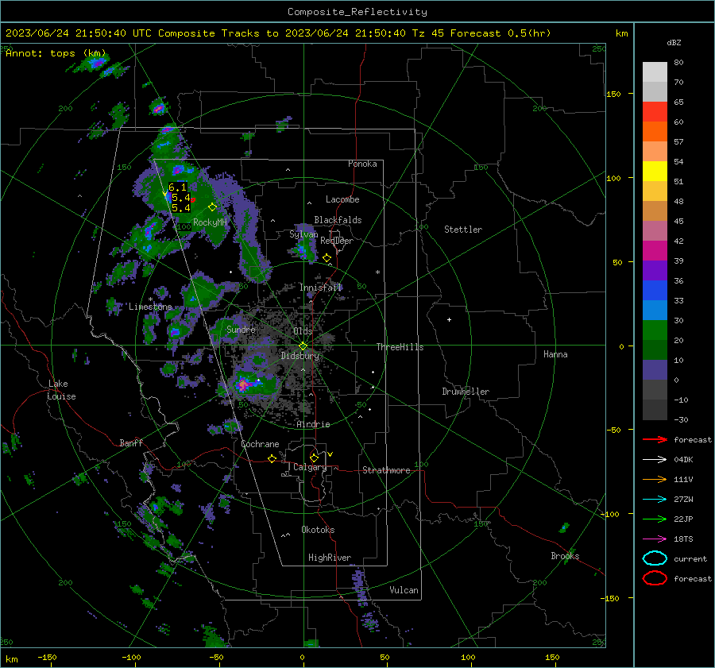Click the Stettler map label
Viewport: 715px width, 668px height.
463,230
